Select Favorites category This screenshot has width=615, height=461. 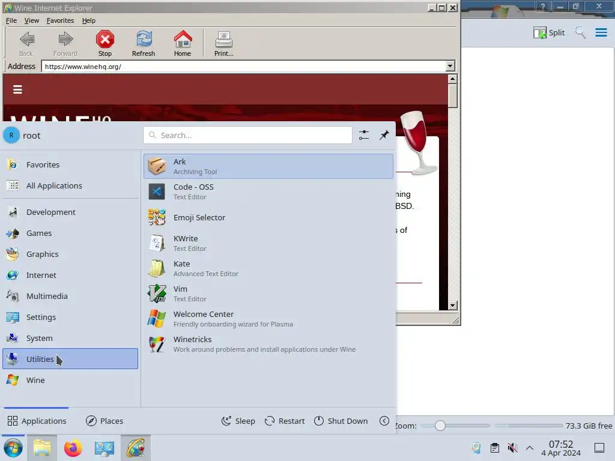(70, 164)
